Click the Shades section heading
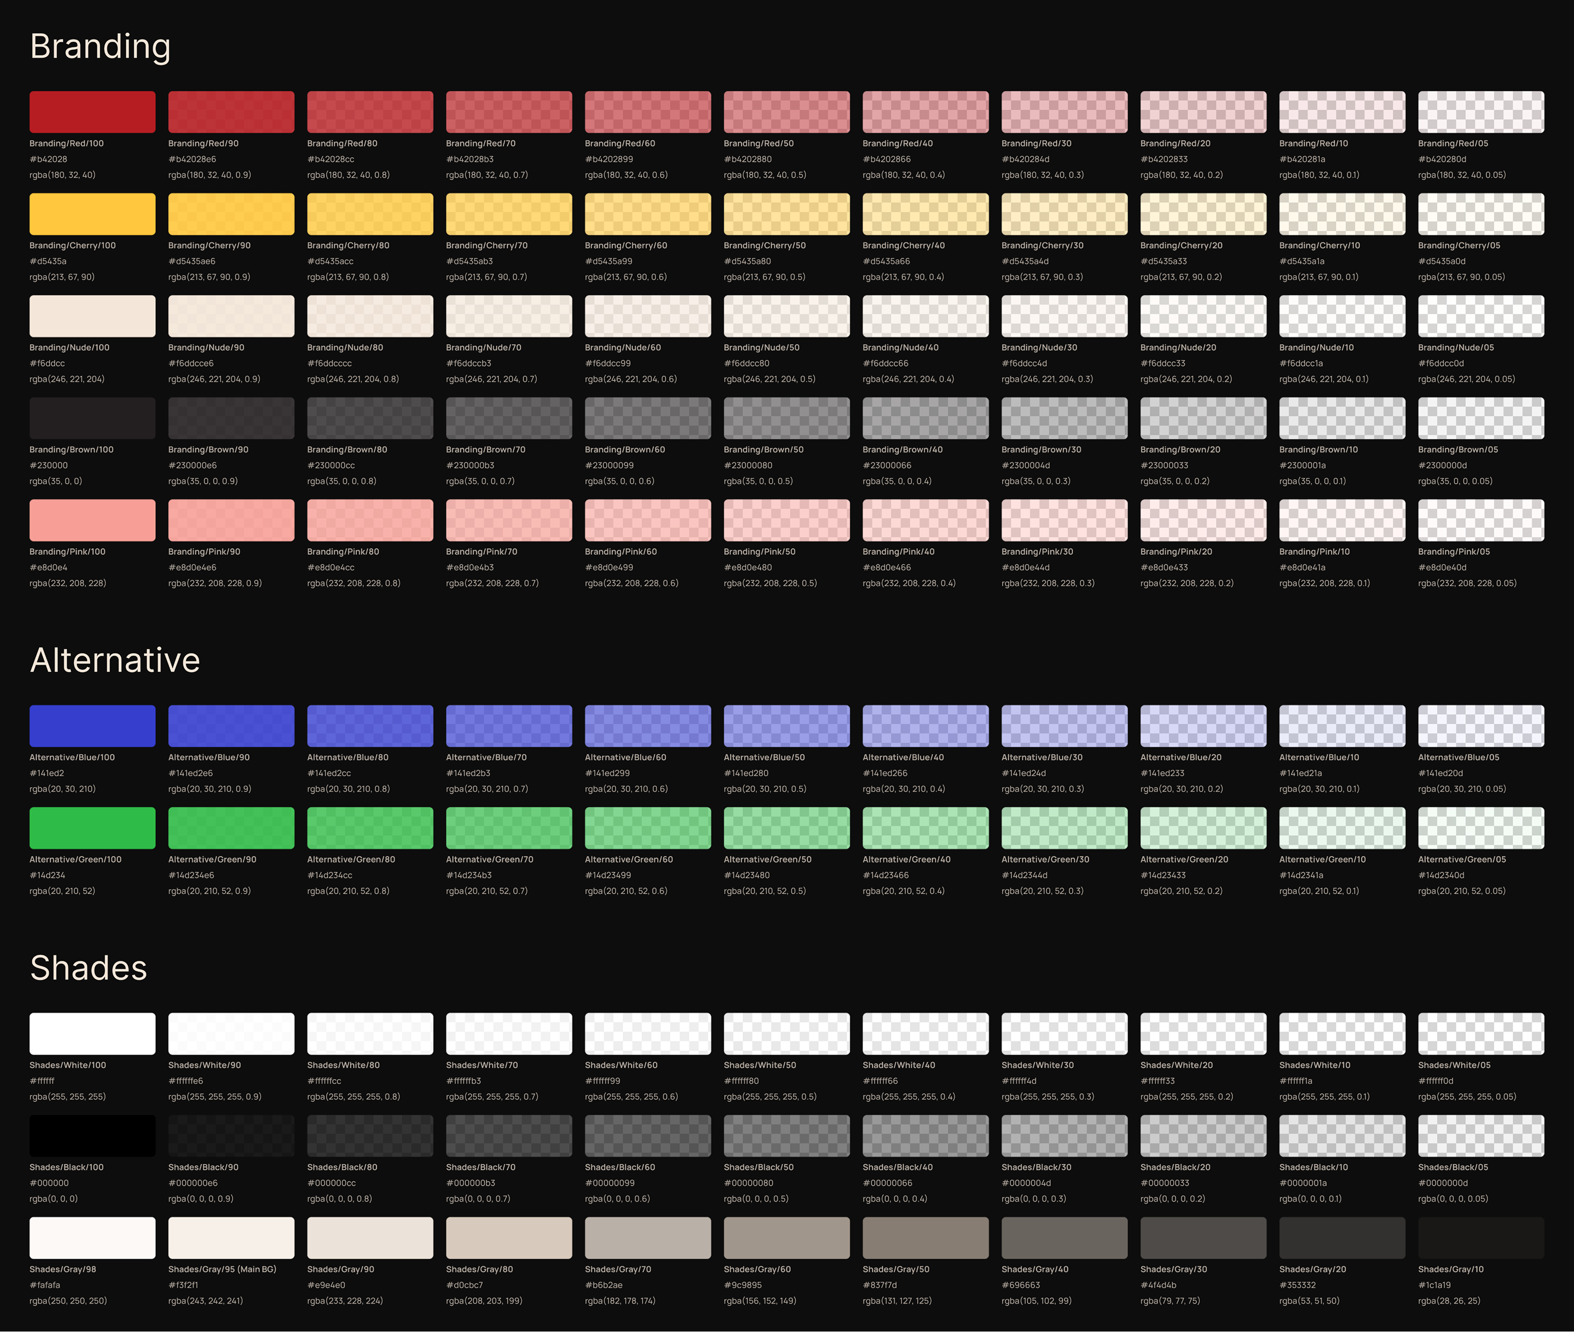 tap(89, 968)
